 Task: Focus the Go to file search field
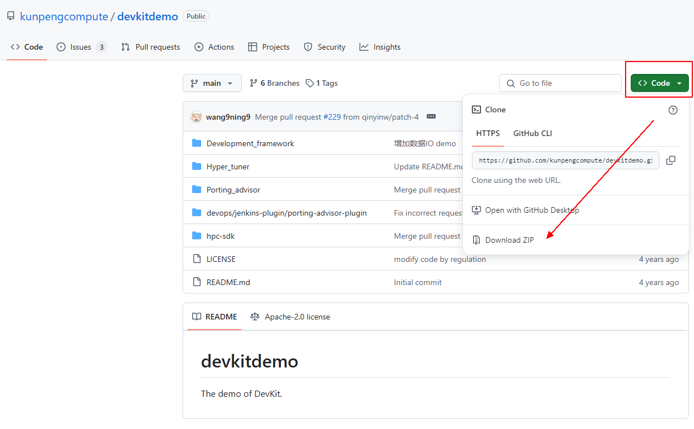coord(560,83)
